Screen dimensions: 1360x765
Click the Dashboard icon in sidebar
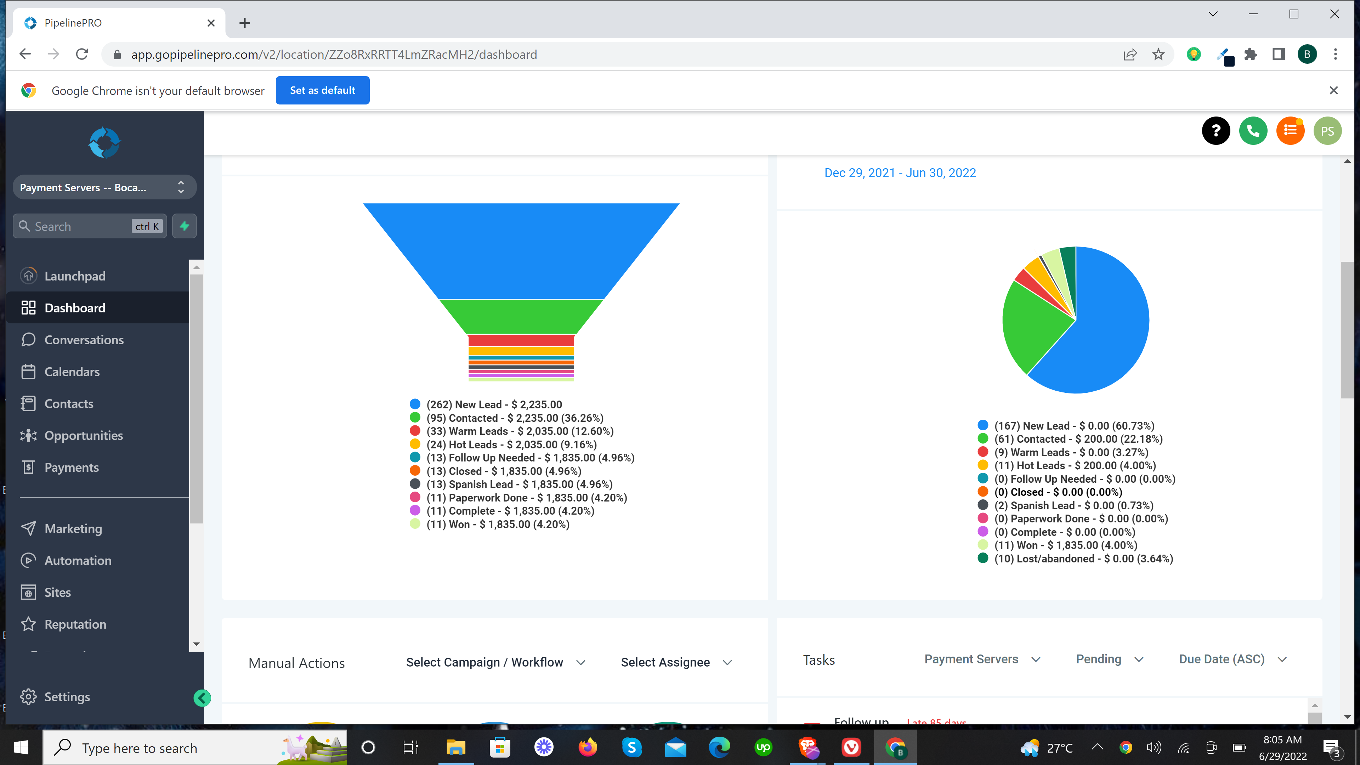pos(28,307)
